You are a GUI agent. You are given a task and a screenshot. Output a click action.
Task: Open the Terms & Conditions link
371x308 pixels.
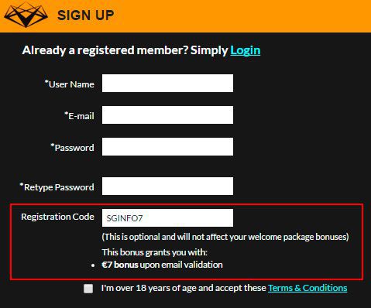(307, 288)
